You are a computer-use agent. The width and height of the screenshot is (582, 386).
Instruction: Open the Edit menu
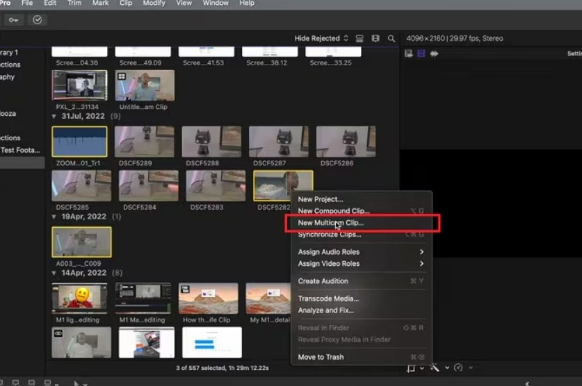(x=50, y=3)
